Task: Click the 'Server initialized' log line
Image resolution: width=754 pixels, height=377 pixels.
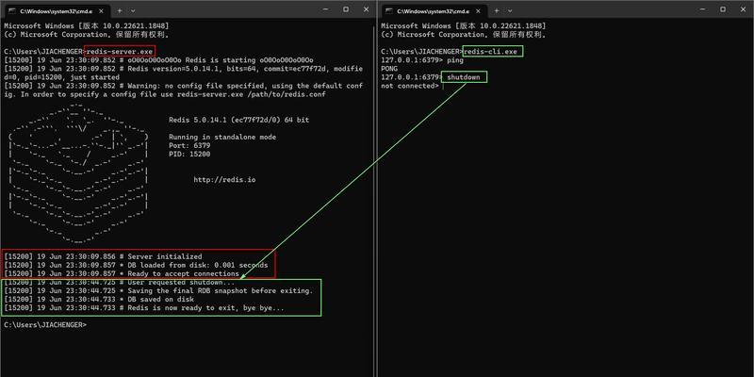Action: [x=103, y=256]
